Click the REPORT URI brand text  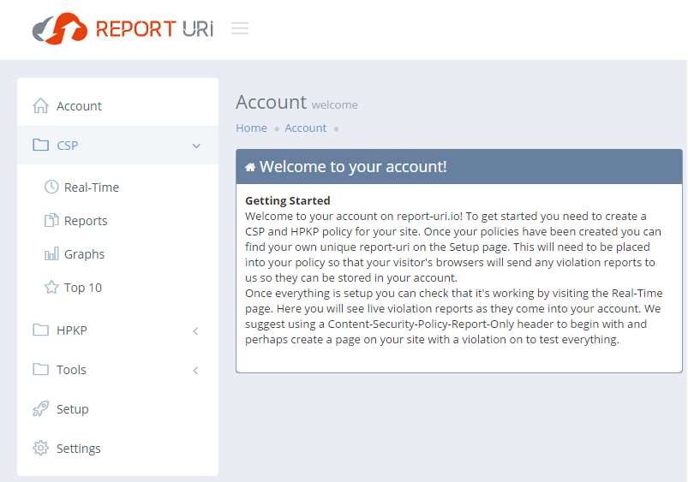154,29
